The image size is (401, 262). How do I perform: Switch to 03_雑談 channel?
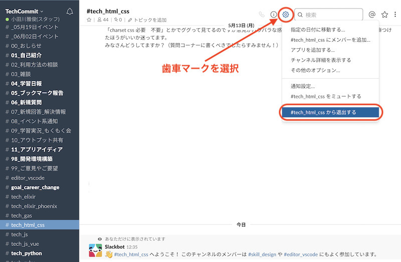pyautogui.click(x=40, y=74)
